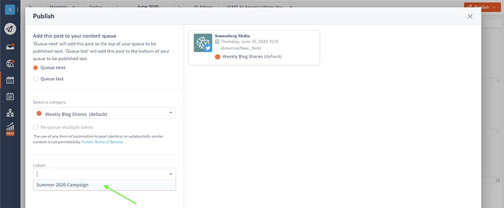Open the Twitter Terms of Service link
The width and height of the screenshot is (504, 208).
102,142
